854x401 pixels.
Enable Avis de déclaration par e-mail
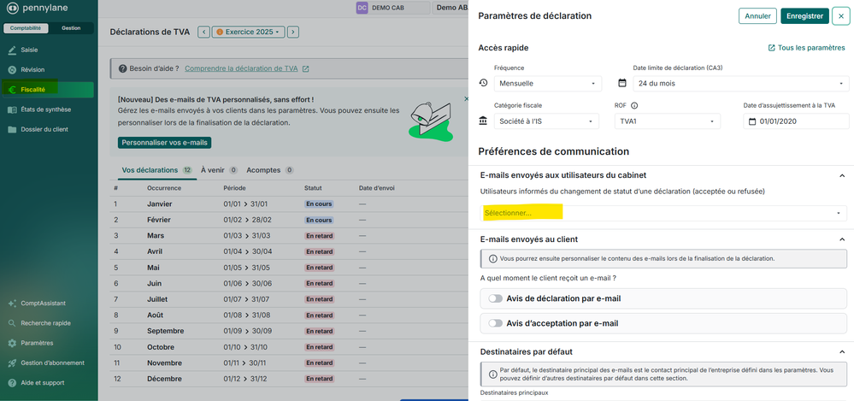[x=495, y=298]
